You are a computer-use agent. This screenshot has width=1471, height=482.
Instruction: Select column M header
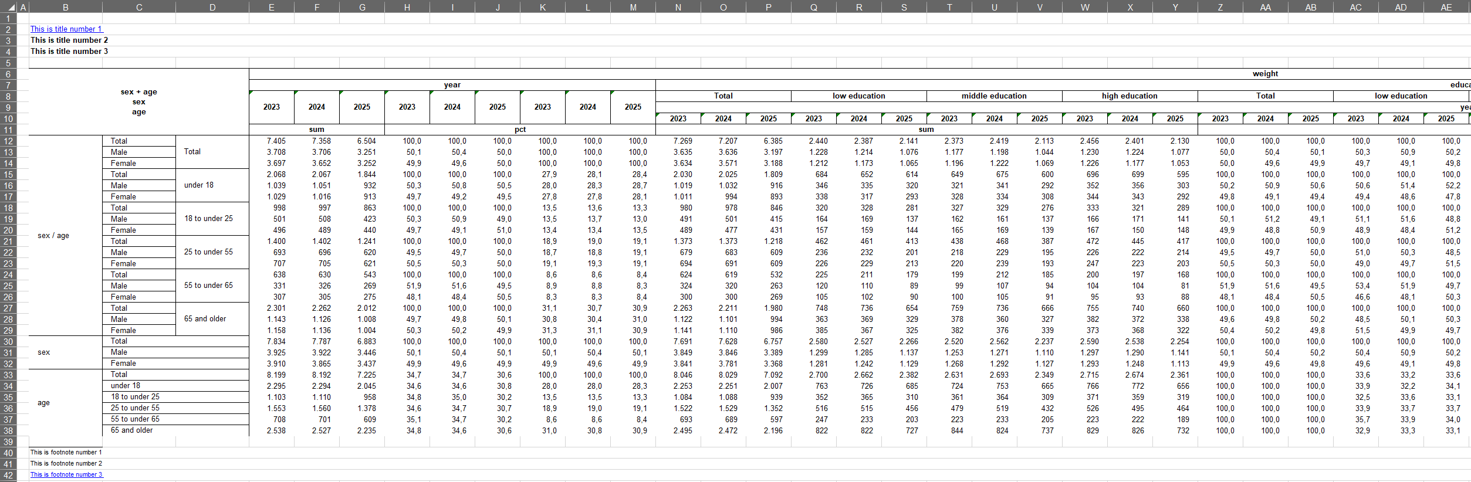(x=633, y=7)
